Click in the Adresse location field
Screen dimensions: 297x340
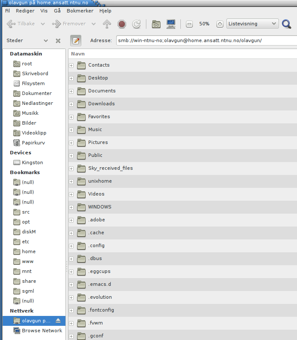coord(207,40)
